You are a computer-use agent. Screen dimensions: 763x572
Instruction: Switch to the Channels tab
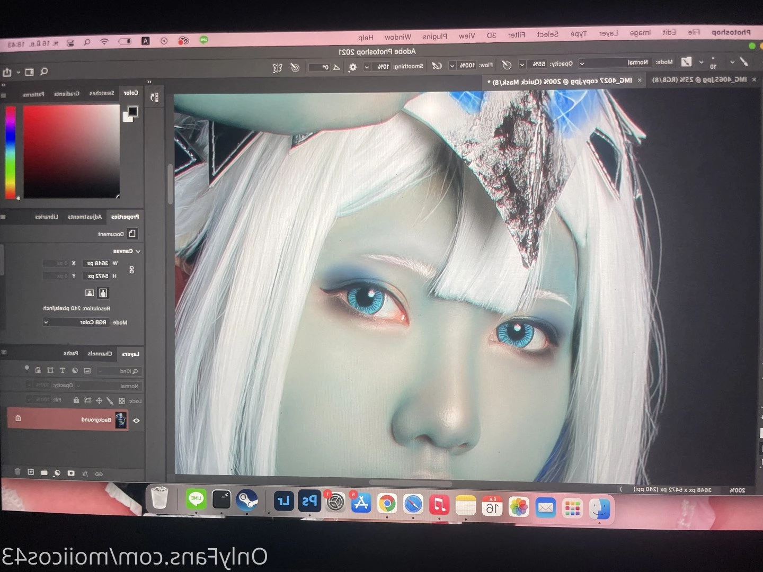pyautogui.click(x=100, y=353)
